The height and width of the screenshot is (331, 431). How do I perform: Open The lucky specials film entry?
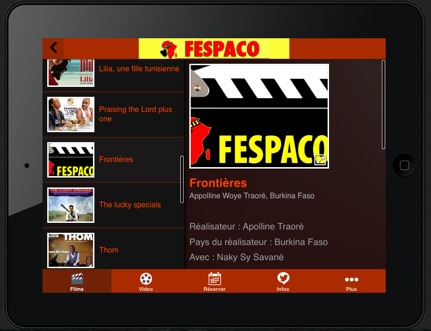pos(130,205)
